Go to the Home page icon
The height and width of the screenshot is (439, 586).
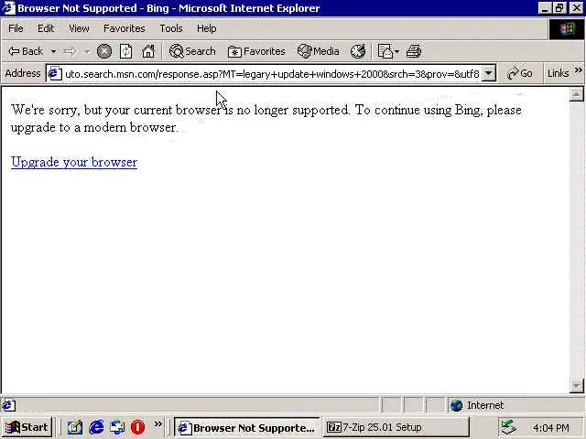click(x=148, y=51)
